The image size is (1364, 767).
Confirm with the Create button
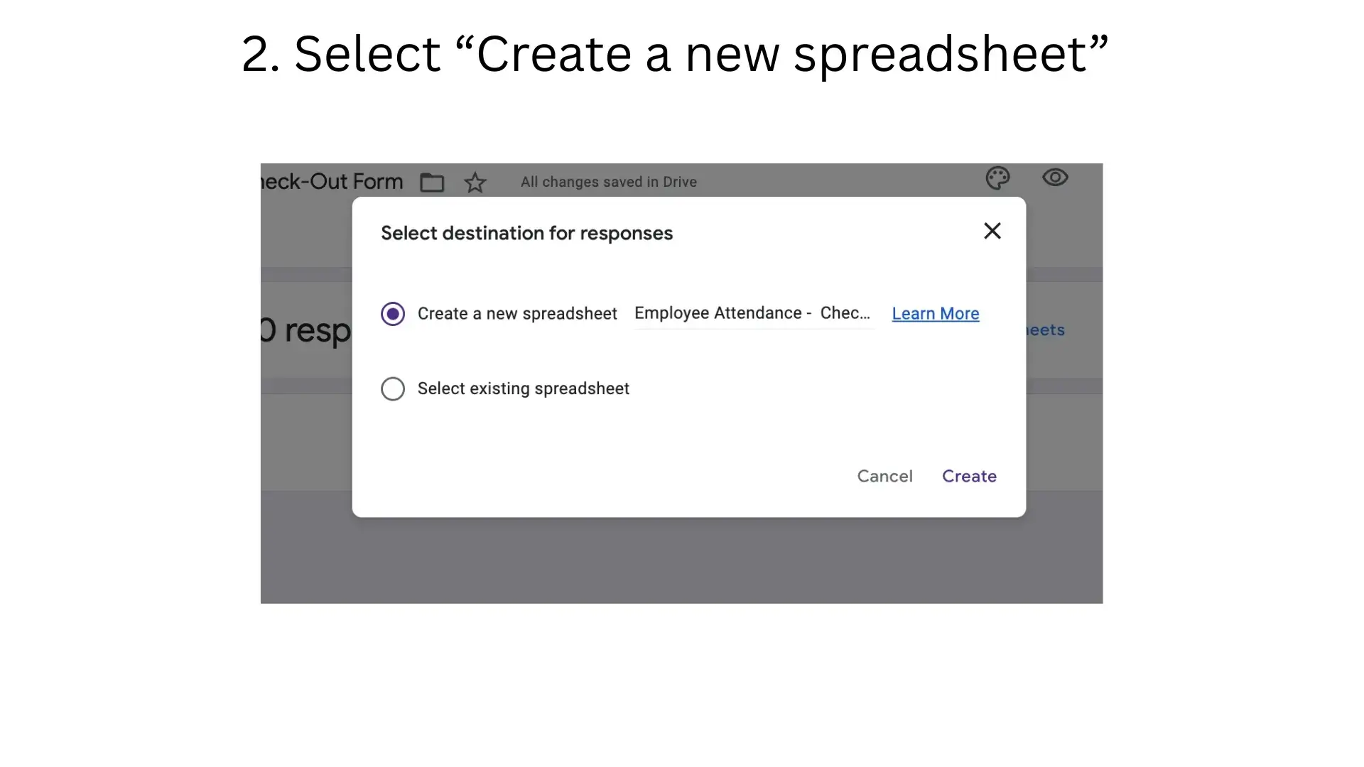point(969,477)
